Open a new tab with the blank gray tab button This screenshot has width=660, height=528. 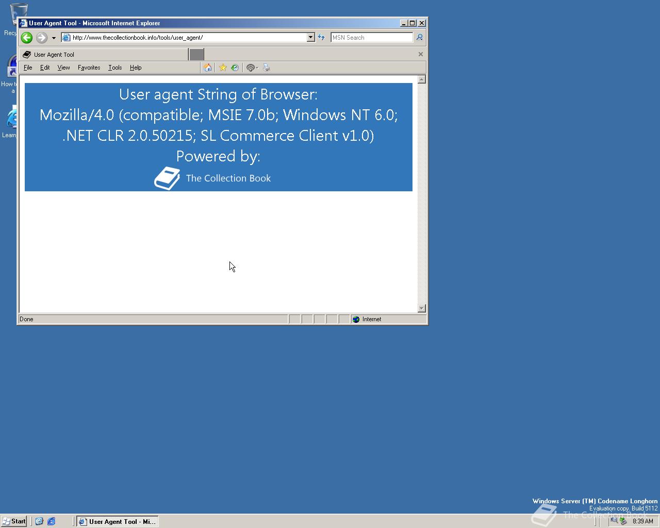tap(196, 55)
